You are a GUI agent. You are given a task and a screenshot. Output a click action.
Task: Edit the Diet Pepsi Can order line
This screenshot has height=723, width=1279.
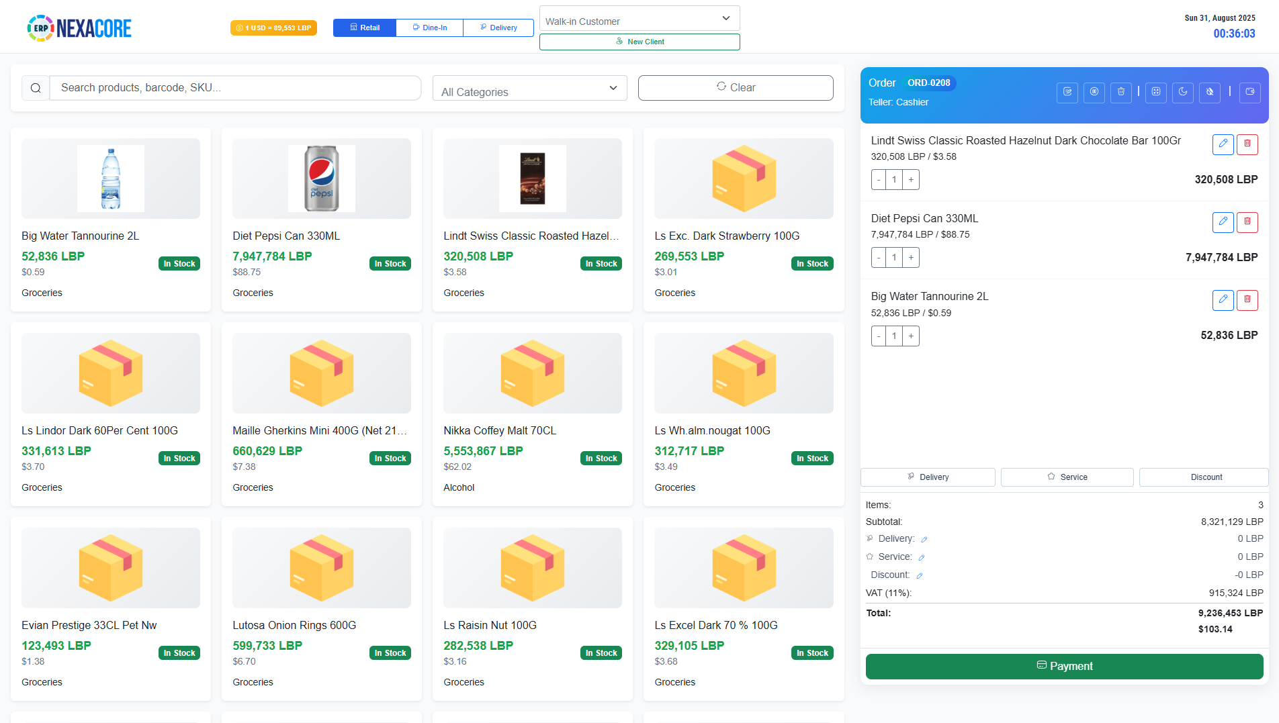[x=1223, y=222]
